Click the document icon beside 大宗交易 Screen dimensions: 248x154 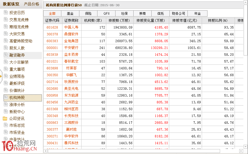point(6,33)
